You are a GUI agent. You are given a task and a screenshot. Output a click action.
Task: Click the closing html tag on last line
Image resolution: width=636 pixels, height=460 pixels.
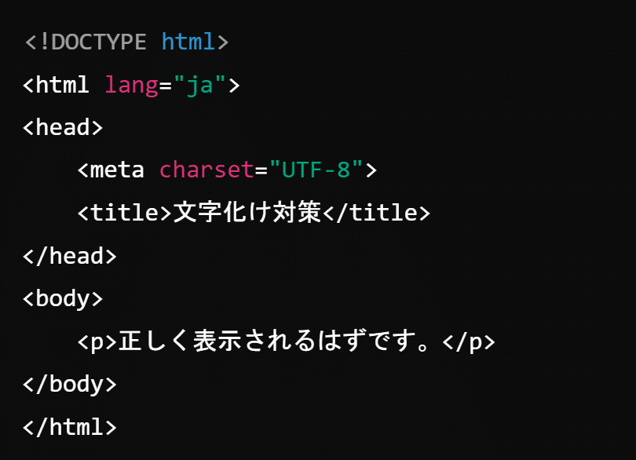click(70, 427)
